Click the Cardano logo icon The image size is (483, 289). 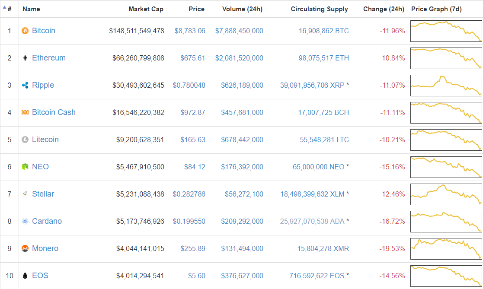(x=25, y=221)
